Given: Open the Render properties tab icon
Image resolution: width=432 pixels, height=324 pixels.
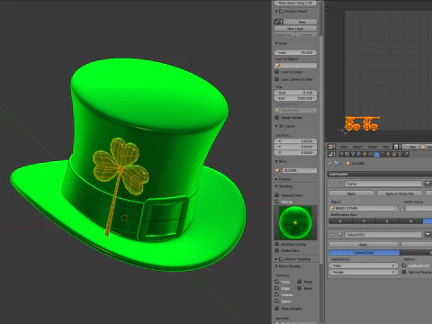Looking at the screenshot, I should coord(341,154).
